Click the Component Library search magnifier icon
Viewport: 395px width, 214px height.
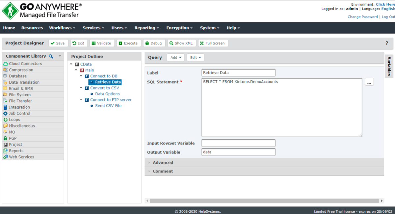[51, 56]
